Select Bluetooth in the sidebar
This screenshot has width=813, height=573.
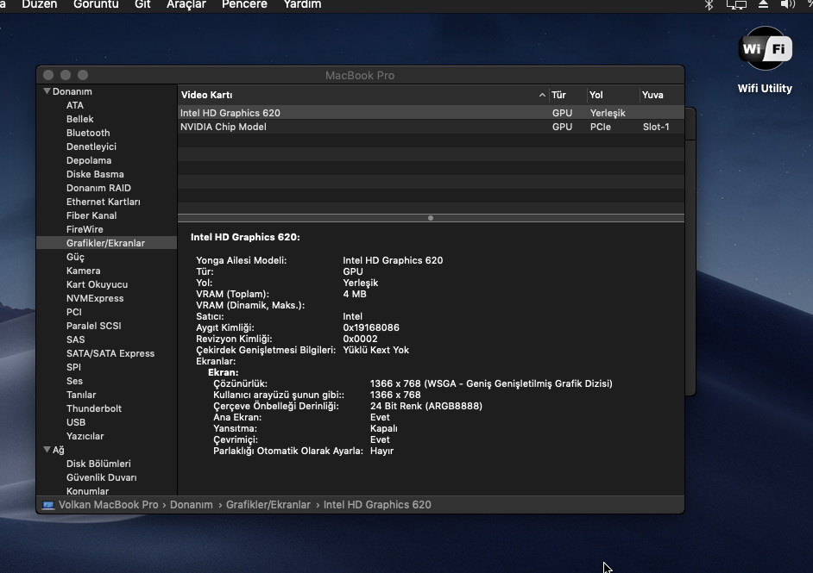coord(88,133)
